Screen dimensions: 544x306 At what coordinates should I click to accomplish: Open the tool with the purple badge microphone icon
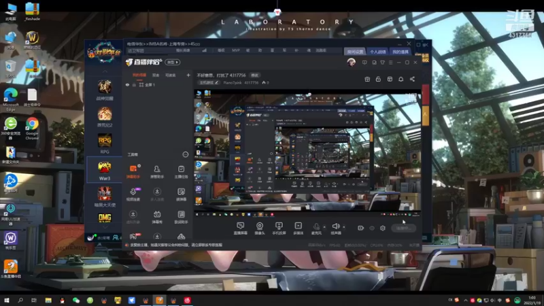pos(133,194)
